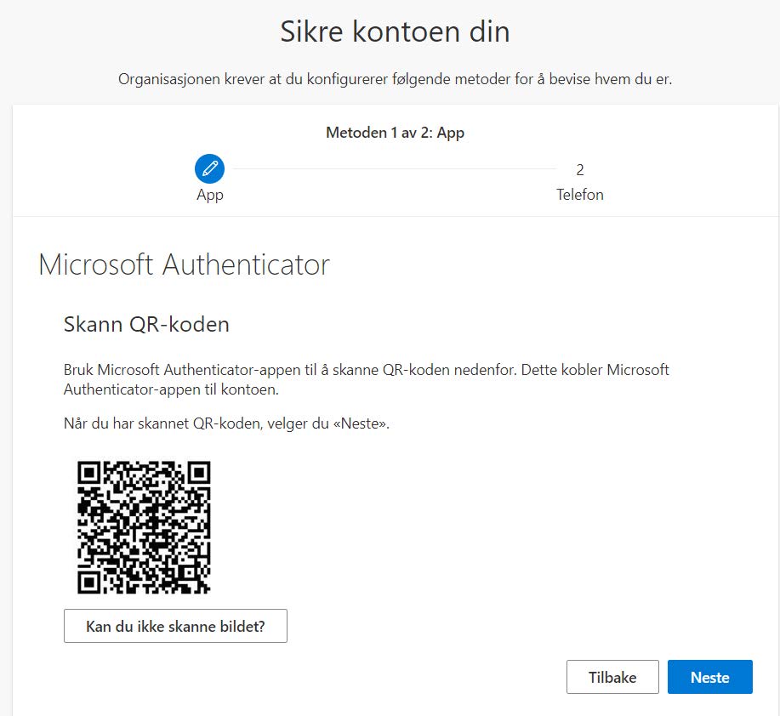This screenshot has height=716, width=780.
Task: Select the step 2 number indicator
Action: pyautogui.click(x=579, y=170)
